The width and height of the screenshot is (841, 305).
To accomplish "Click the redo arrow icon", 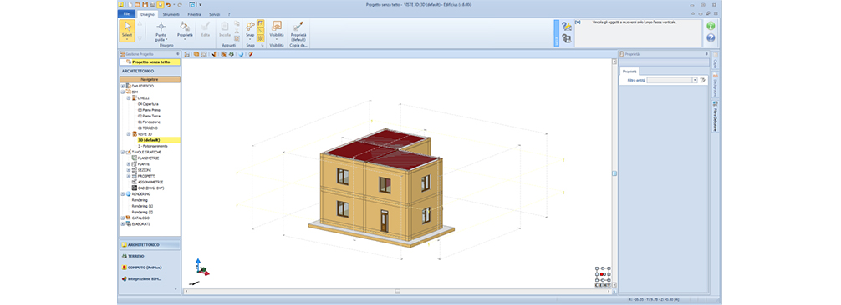I will pos(179,4).
